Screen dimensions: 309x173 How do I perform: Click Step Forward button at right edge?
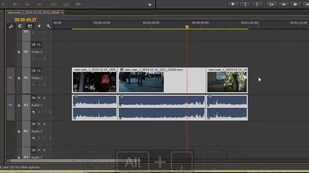pyautogui.click(x=307, y=4)
